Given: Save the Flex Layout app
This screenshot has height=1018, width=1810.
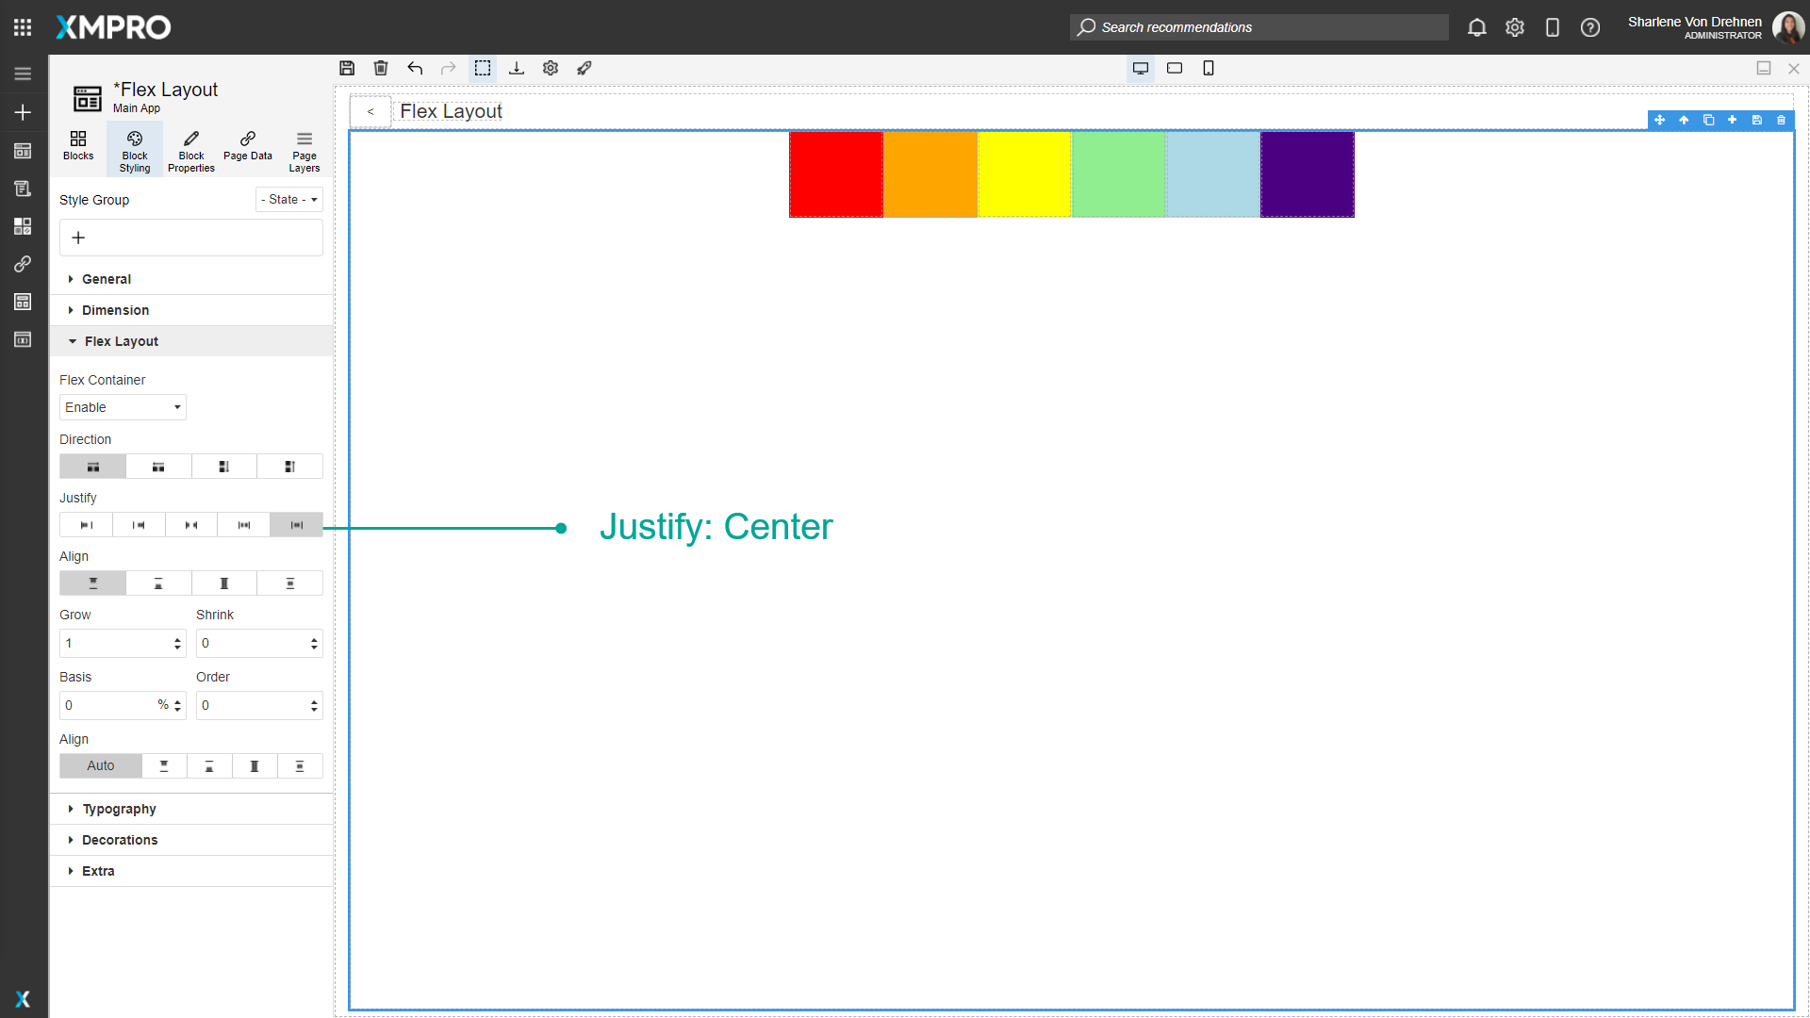Looking at the screenshot, I should [347, 68].
